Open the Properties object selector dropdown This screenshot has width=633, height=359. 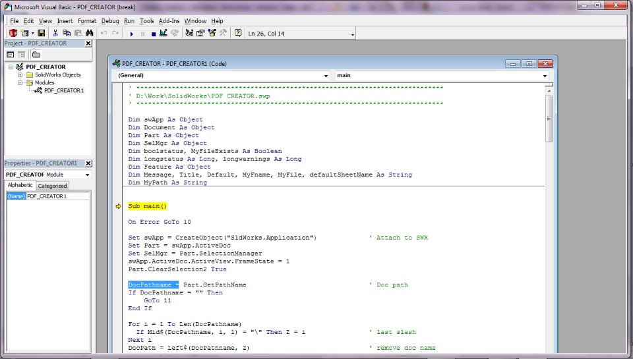pos(87,175)
